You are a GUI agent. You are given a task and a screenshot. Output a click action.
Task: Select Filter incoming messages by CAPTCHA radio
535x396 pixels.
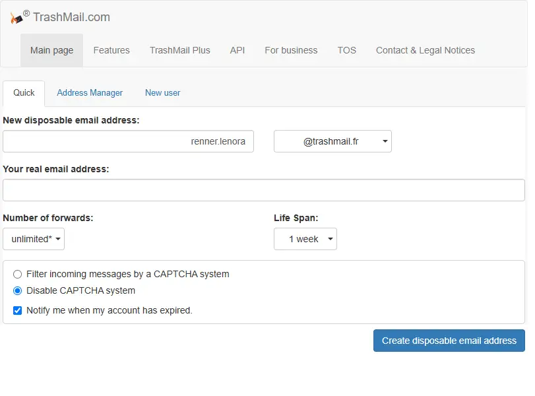click(17, 274)
